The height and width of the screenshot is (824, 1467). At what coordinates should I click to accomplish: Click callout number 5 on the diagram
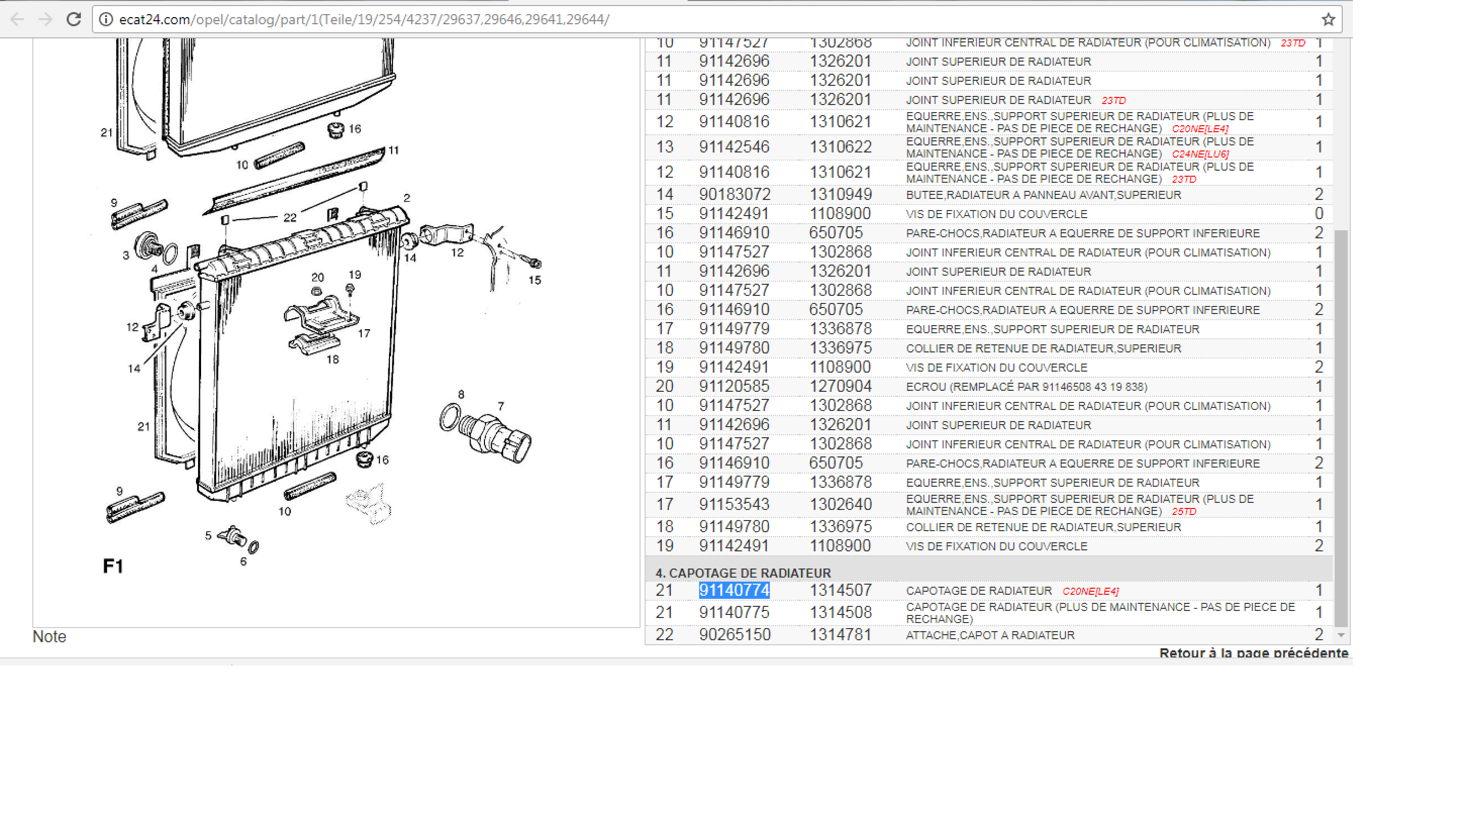(208, 536)
